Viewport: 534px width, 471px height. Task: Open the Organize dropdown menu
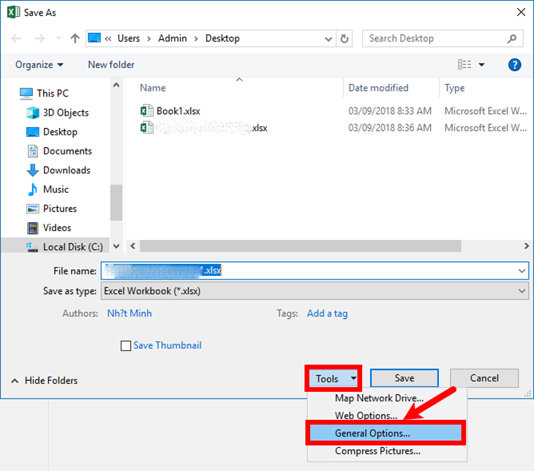[39, 64]
